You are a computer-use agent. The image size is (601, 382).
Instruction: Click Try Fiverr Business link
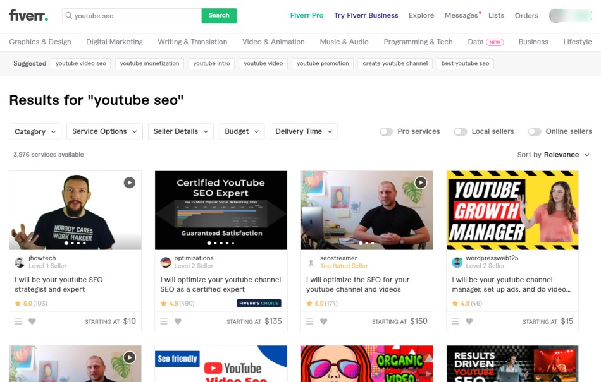coord(366,16)
